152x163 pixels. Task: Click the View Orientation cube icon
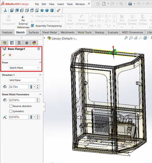[145, 38]
